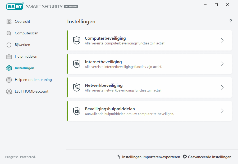Viewport: 238px width, 164px height.
Task: Open help via the question mark icon
Action: 230,21
